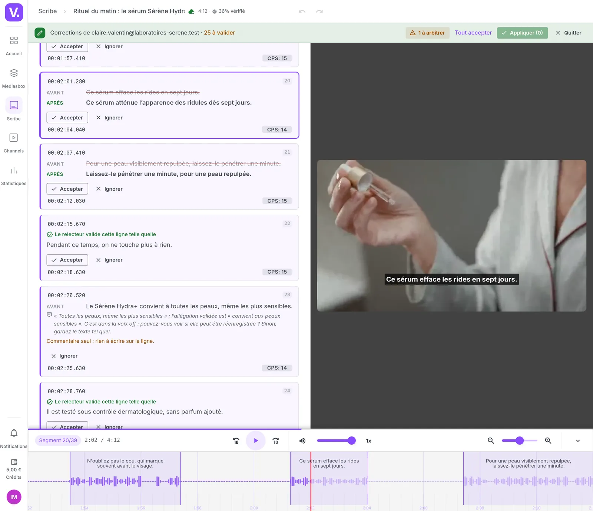
Task: Click Segment 20/39 badge
Action: point(58,440)
